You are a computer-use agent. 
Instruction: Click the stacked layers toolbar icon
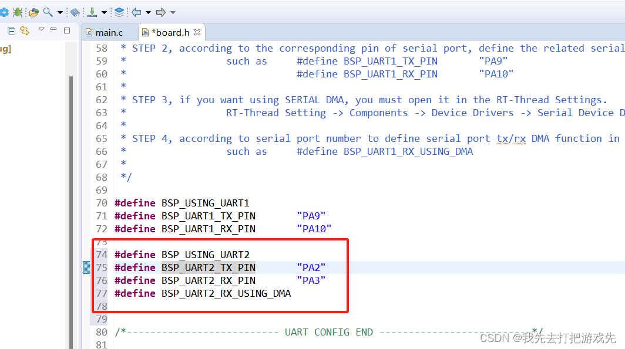tap(119, 12)
